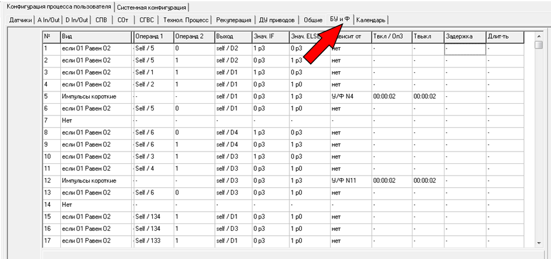The width and height of the screenshot is (551, 259).
Task: Click the Операнд 1 column header
Action: coord(153,37)
